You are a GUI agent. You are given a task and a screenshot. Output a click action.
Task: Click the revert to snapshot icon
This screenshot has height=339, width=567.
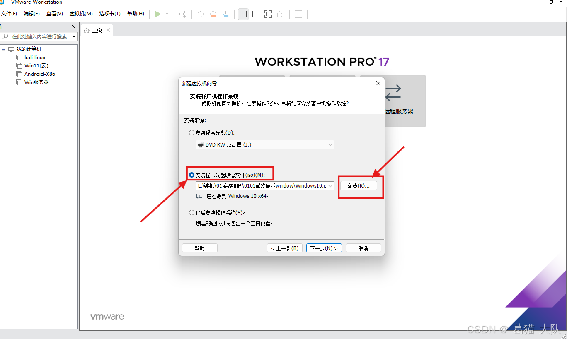pyautogui.click(x=213, y=14)
